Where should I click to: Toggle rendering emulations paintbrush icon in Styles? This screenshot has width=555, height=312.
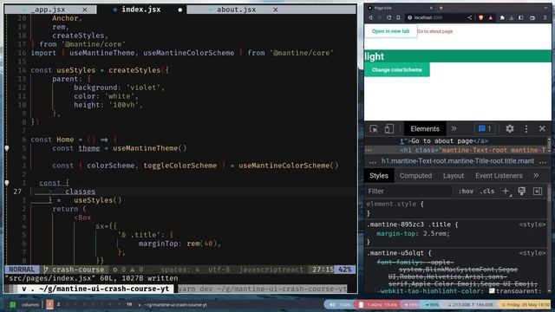click(x=522, y=192)
